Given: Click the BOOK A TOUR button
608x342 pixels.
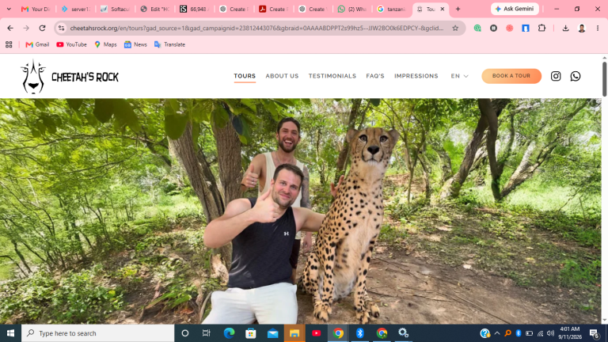Looking at the screenshot, I should pyautogui.click(x=511, y=76).
